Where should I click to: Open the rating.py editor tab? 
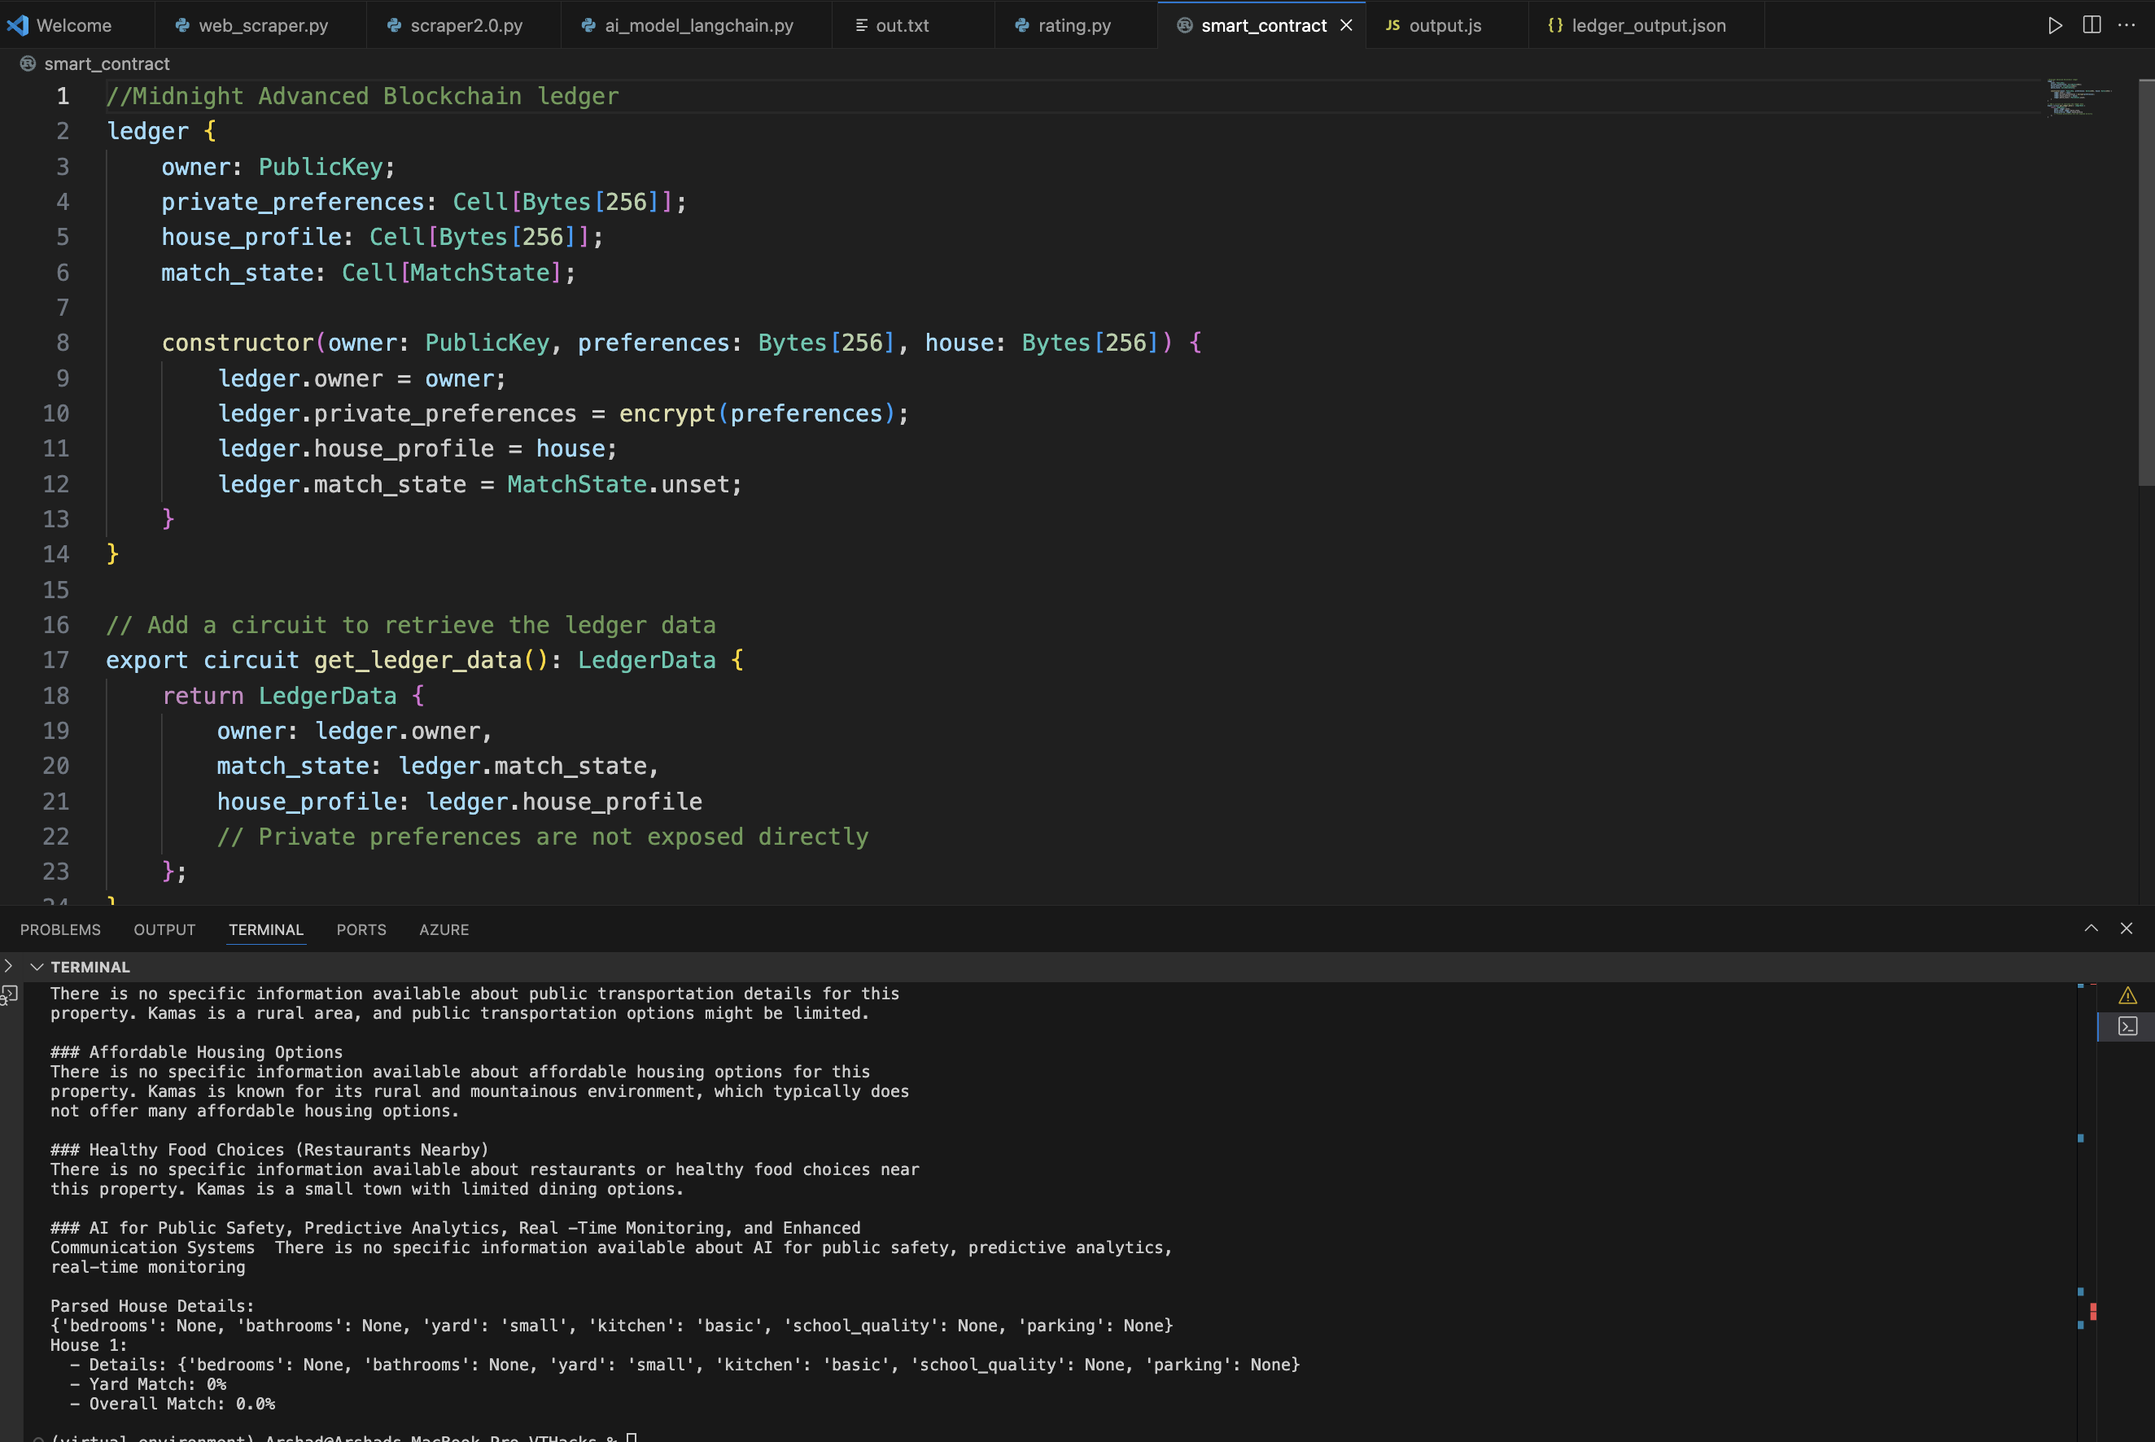pyautogui.click(x=1073, y=25)
